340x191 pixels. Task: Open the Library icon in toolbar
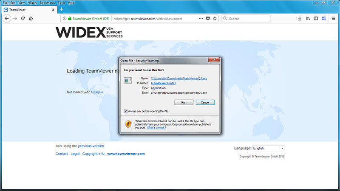coord(308,19)
